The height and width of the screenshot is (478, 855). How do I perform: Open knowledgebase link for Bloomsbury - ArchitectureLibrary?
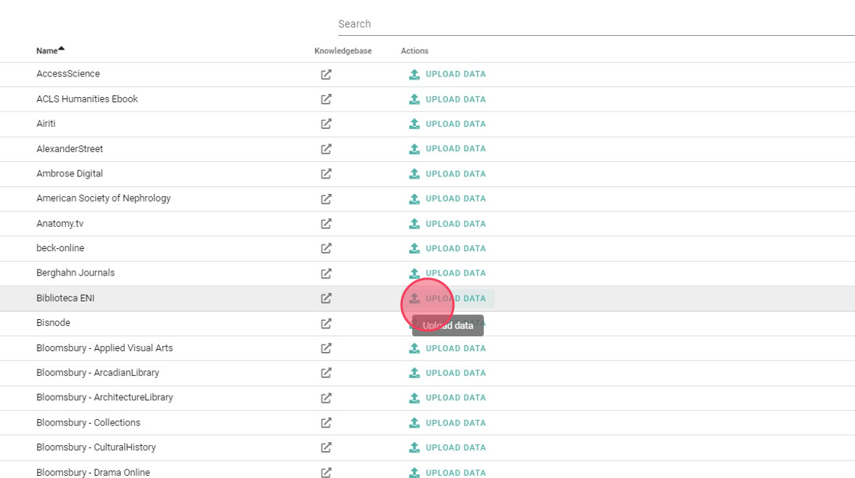coord(326,398)
